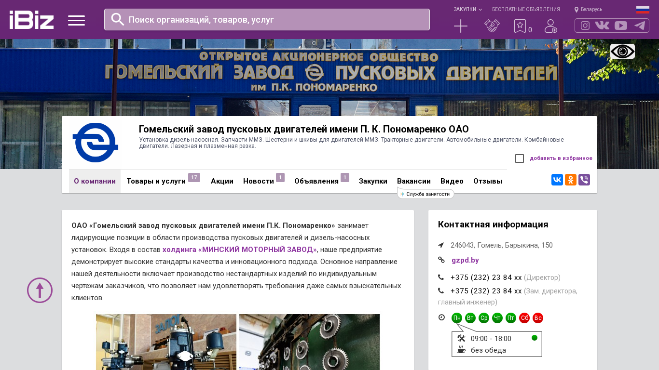Reveal the director's phone number
The width and height of the screenshot is (659, 370).
(x=486, y=277)
